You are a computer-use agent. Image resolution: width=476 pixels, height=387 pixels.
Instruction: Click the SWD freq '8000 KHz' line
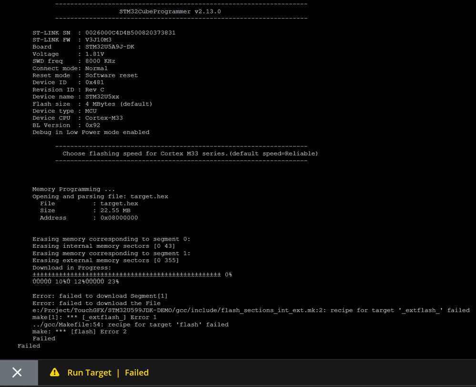(74, 61)
